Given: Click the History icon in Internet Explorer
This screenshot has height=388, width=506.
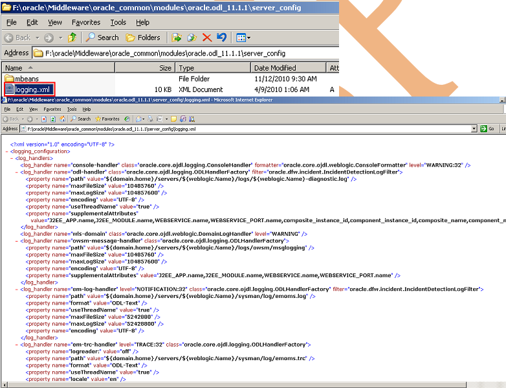Looking at the screenshot, I should click(127, 119).
